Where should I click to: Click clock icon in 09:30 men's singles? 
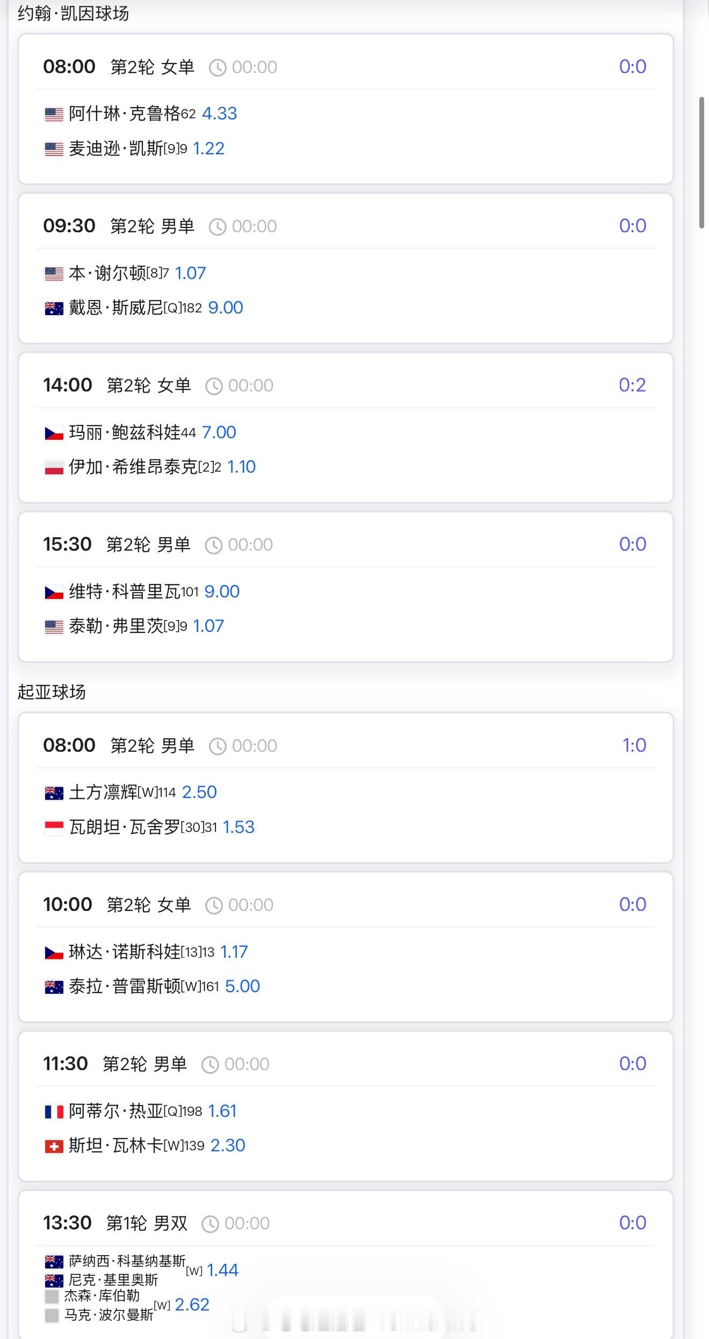pyautogui.click(x=217, y=227)
